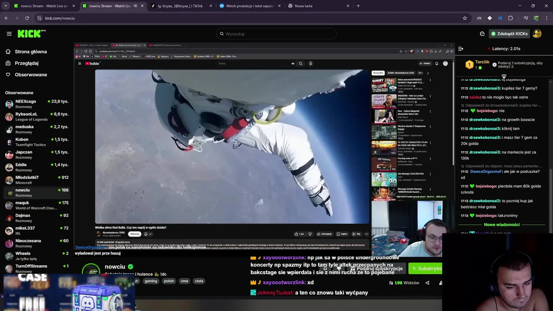Select the polish tag
The image size is (553, 311).
click(169, 281)
